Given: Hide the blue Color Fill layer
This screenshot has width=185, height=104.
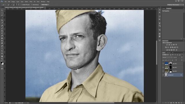Looking at the screenshot, I should pyautogui.click(x=163, y=64).
